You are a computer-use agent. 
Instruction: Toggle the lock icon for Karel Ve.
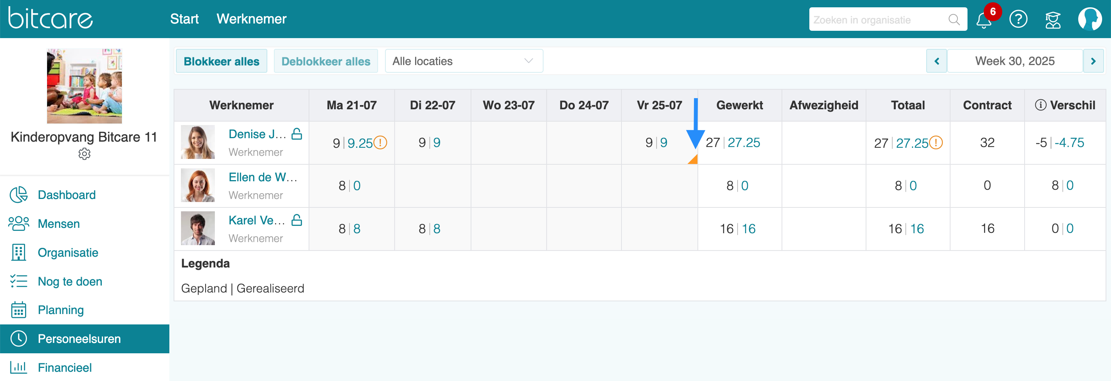[x=297, y=220]
